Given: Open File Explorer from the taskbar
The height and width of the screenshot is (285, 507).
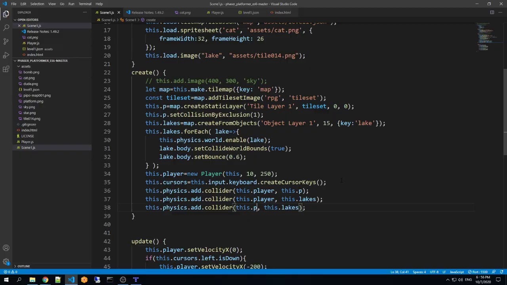Looking at the screenshot, I should (x=32, y=280).
